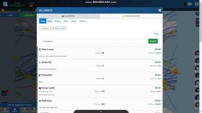Expand the bottom panel with up chevron
The height and width of the screenshot is (113, 202).
tap(101, 111)
